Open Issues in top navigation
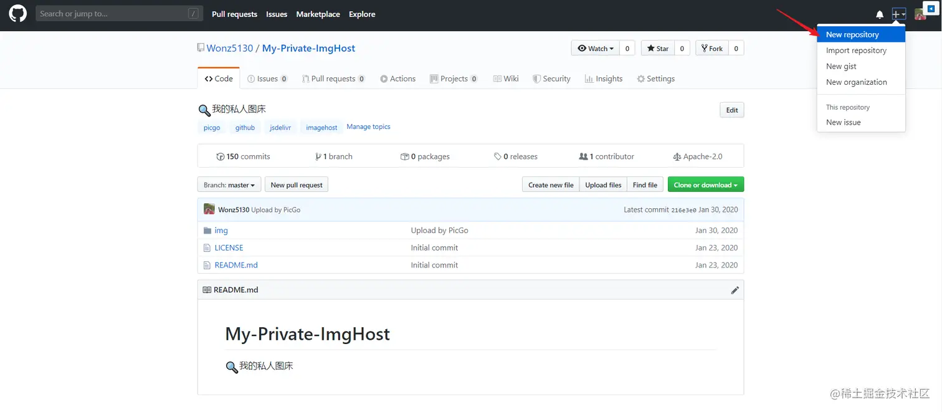The width and height of the screenshot is (942, 412). click(277, 14)
